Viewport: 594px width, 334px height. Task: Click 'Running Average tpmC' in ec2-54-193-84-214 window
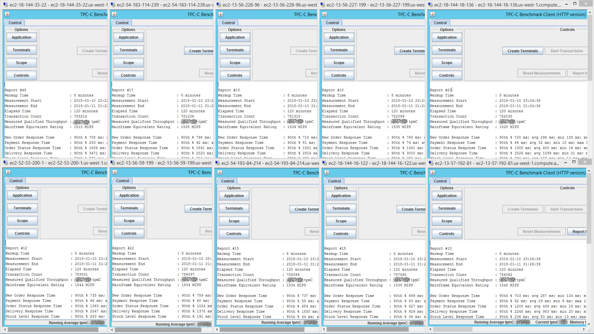tap(282, 323)
